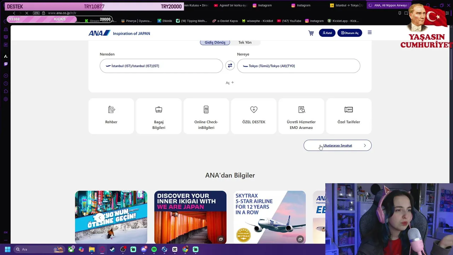Open Spotify from taskbar

point(154,249)
